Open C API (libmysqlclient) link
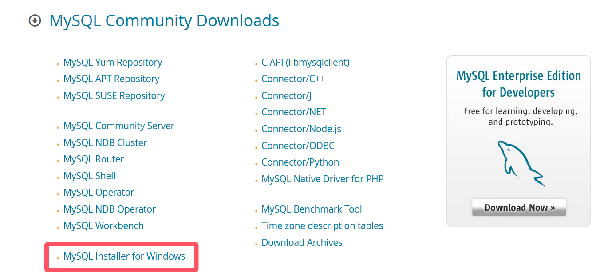The width and height of the screenshot is (592, 280). coord(305,62)
